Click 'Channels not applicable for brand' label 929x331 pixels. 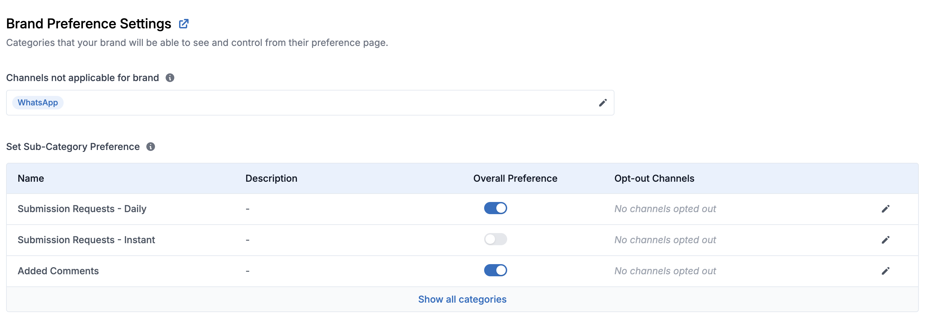(x=83, y=78)
